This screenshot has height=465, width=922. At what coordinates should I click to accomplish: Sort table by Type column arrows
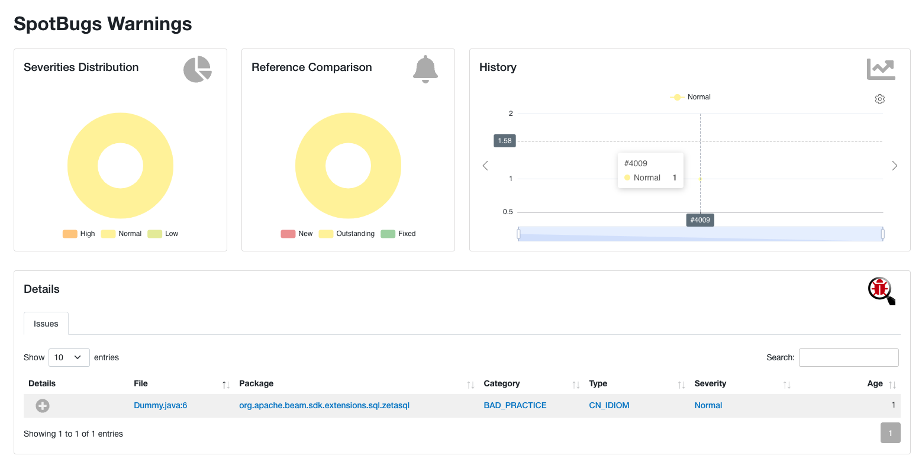click(681, 385)
